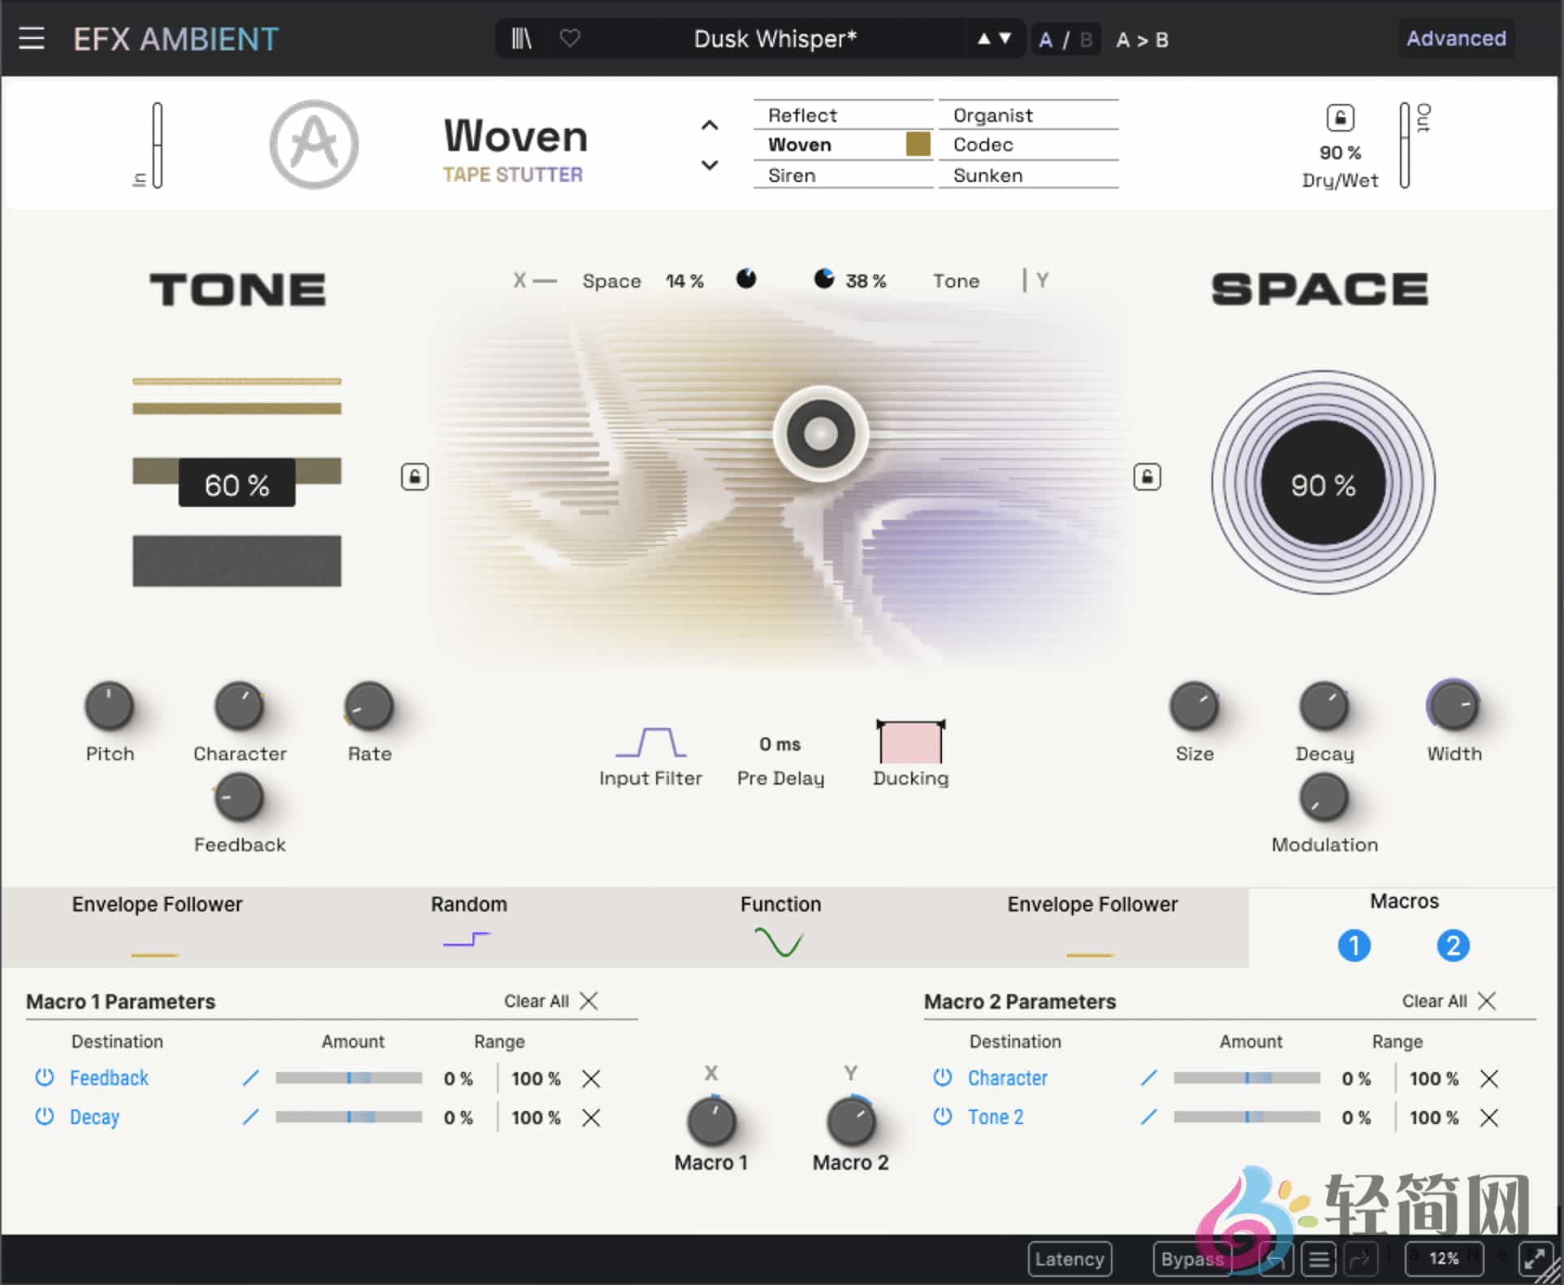Click the redo arrow in the bottom bar
Image resolution: width=1564 pixels, height=1285 pixels.
pyautogui.click(x=1361, y=1259)
